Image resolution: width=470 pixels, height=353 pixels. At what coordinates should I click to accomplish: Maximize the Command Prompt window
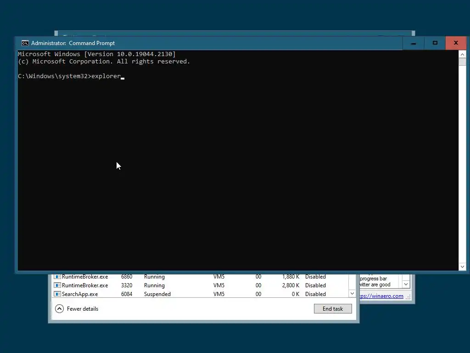coord(435,43)
